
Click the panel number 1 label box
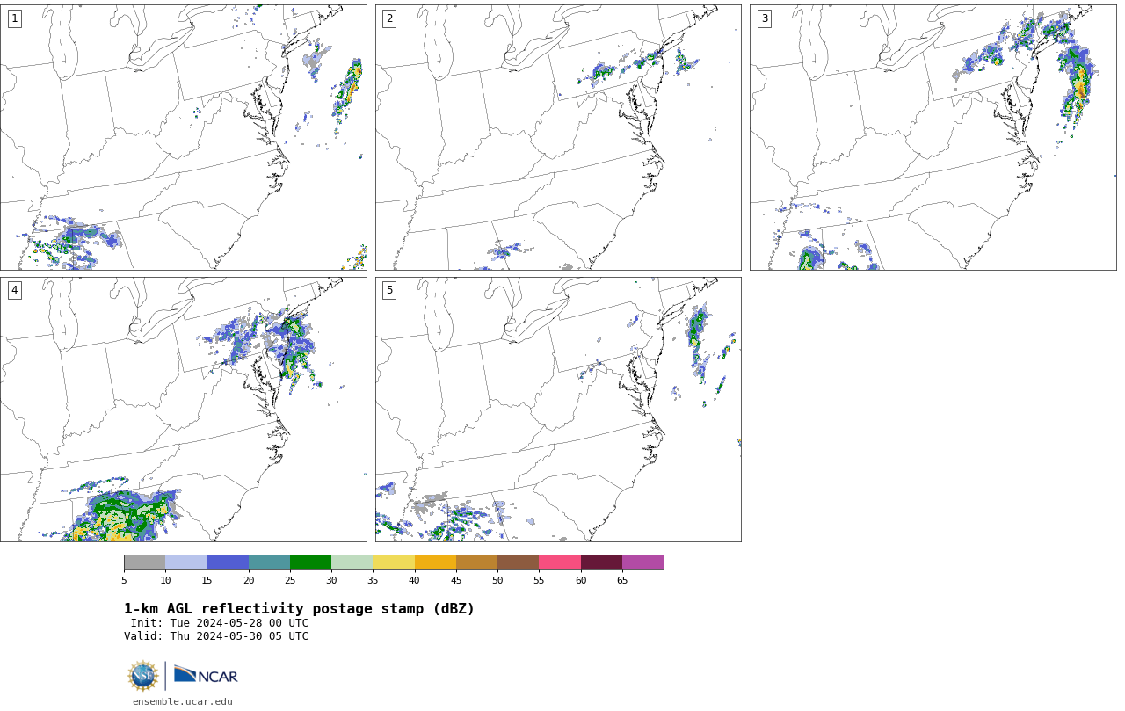(x=14, y=18)
